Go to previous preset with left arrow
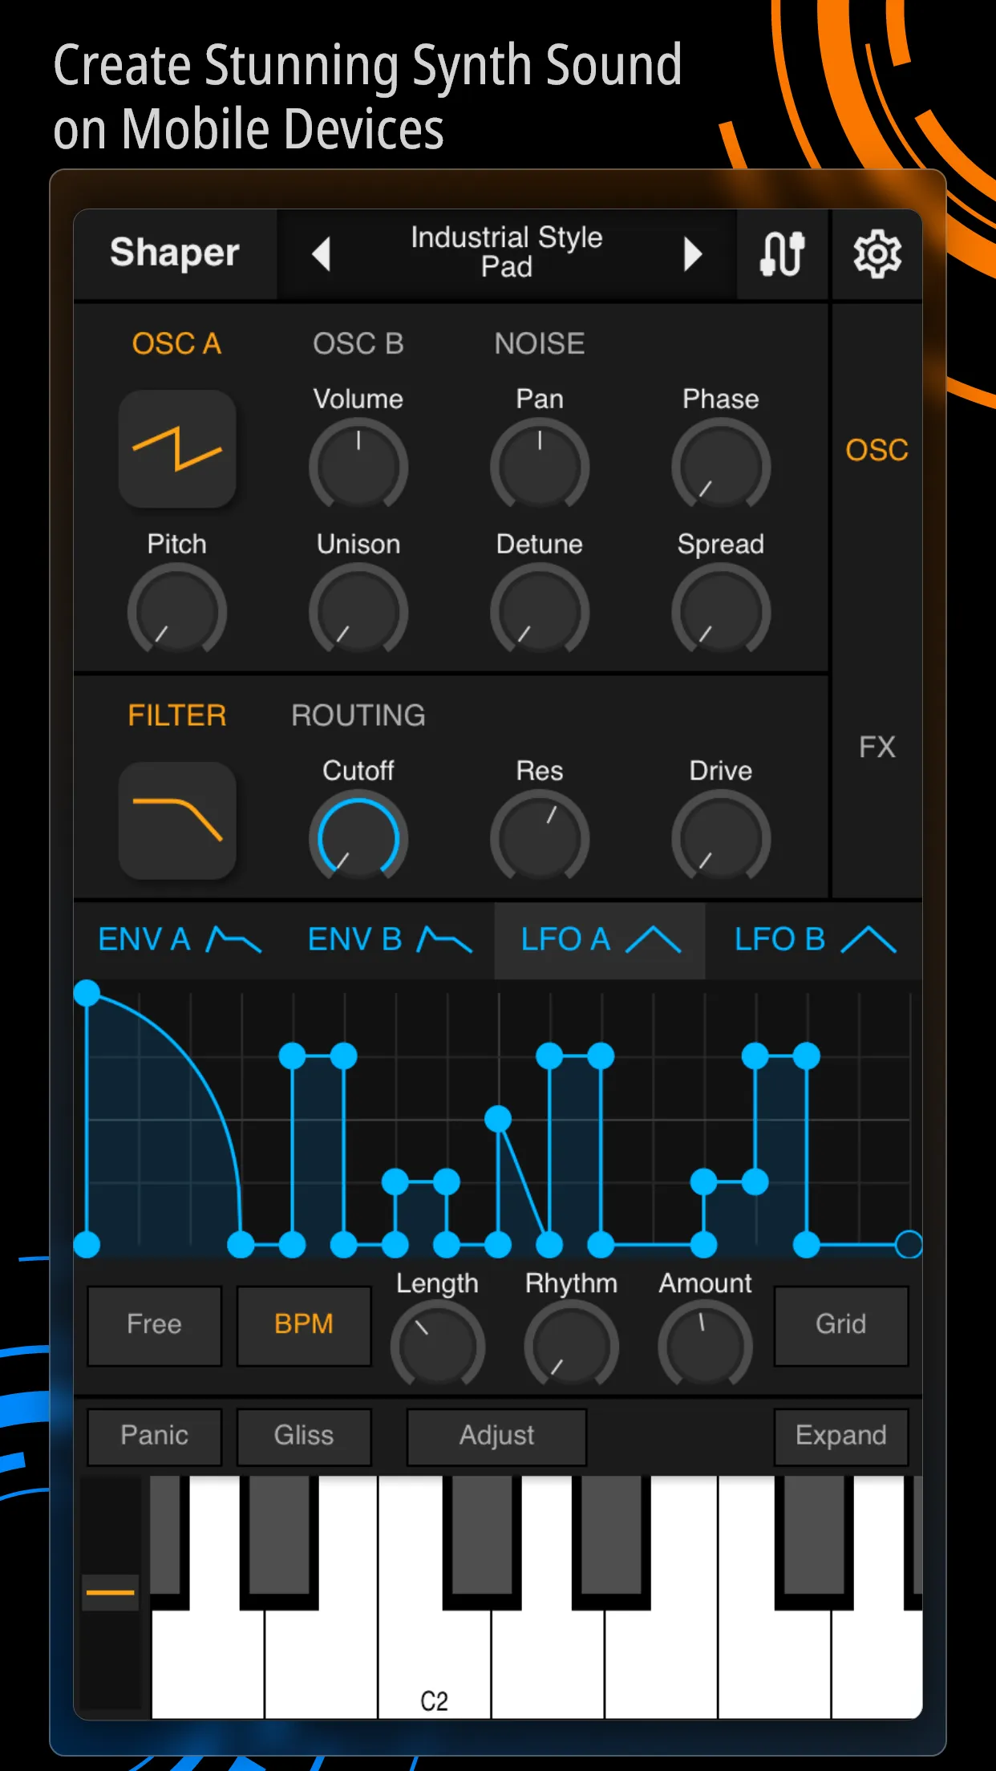This screenshot has width=996, height=1771. [x=322, y=255]
